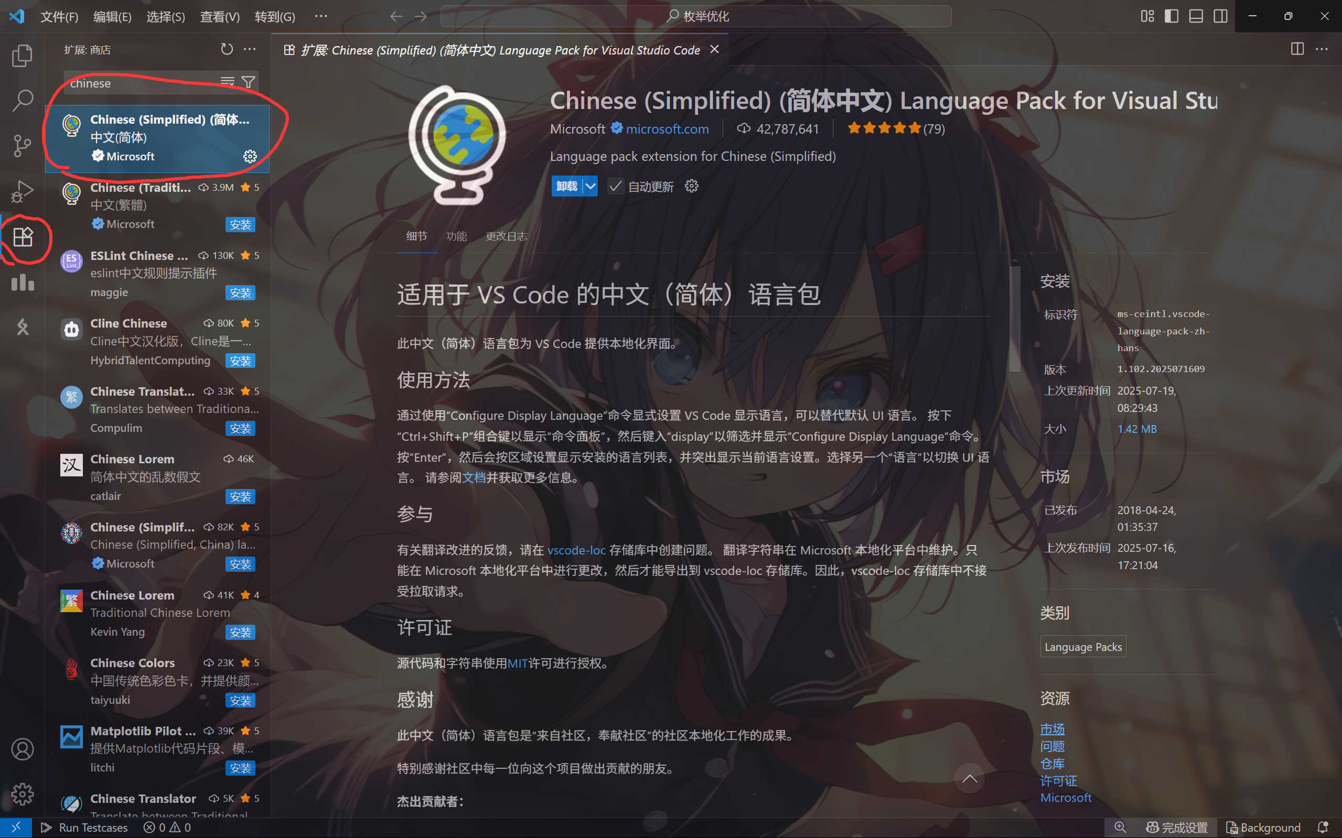The image size is (1342, 838).
Task: Open the microsoft.com publisher link
Action: (667, 129)
